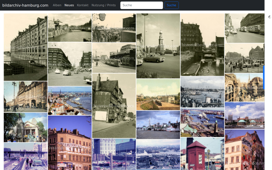The width and height of the screenshot is (272, 170).
Task: Open the color harbor skyline photo with TV tower
Action: (x=158, y=125)
